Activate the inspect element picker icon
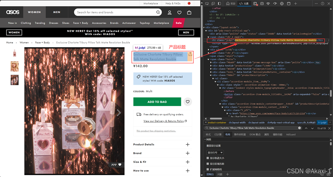The image size is (333, 177). [x=207, y=3]
